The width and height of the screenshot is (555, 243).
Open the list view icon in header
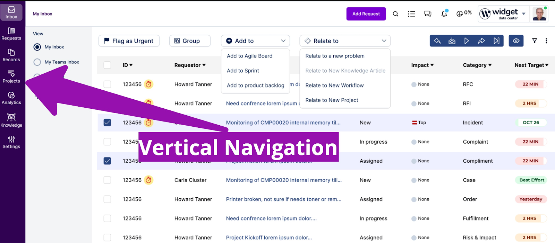coord(411,14)
